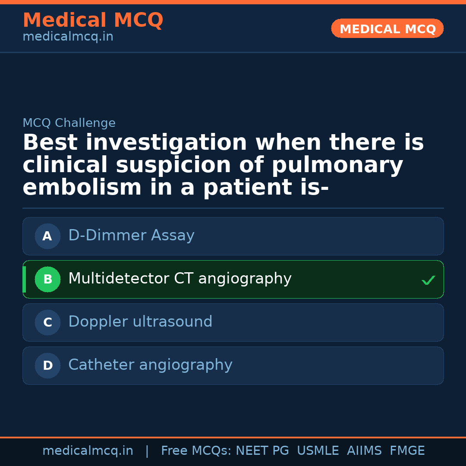This screenshot has width=466, height=466.
Task: Click "USMLE" in the footer
Action: 318,451
